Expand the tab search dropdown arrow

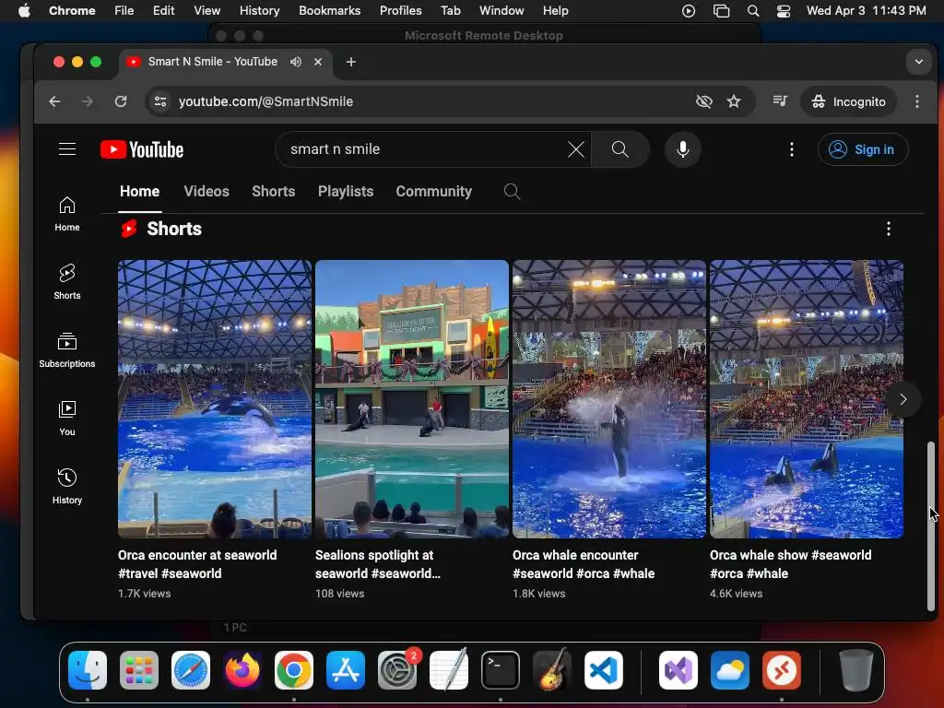919,62
